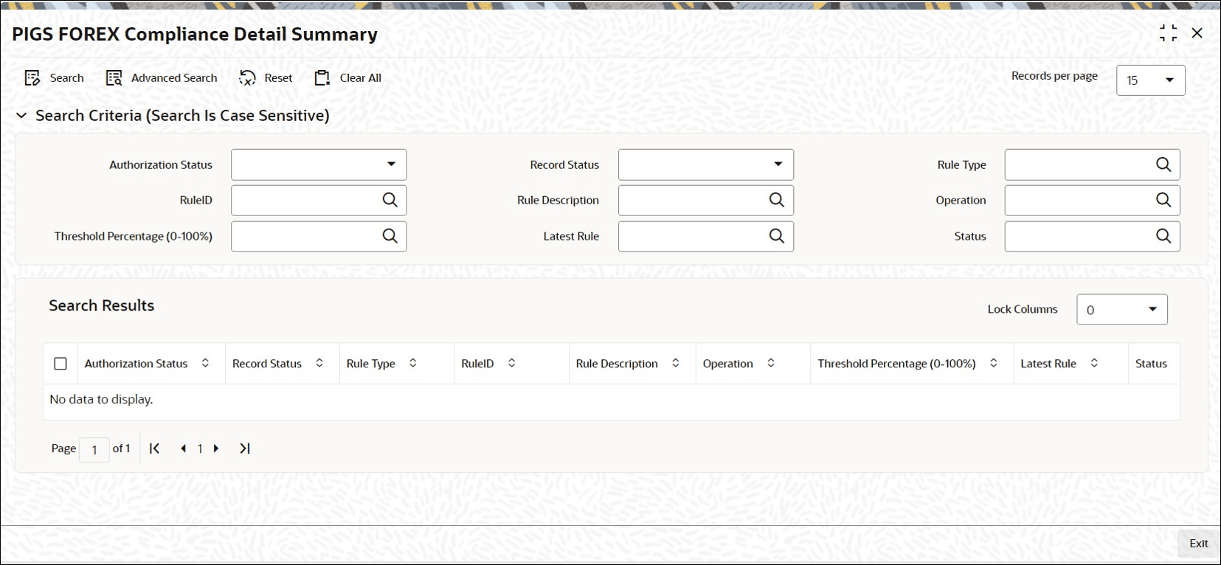The width and height of the screenshot is (1221, 565).
Task: Sort by Operation column arrows
Action: 771,363
